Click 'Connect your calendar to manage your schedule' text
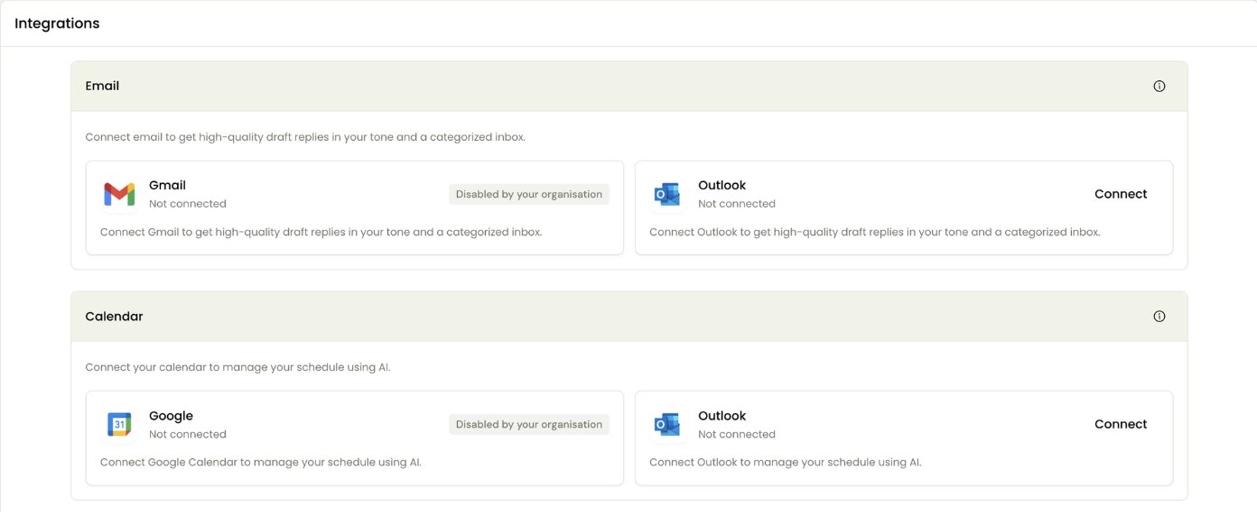This screenshot has height=516, width=1257. pos(237,367)
